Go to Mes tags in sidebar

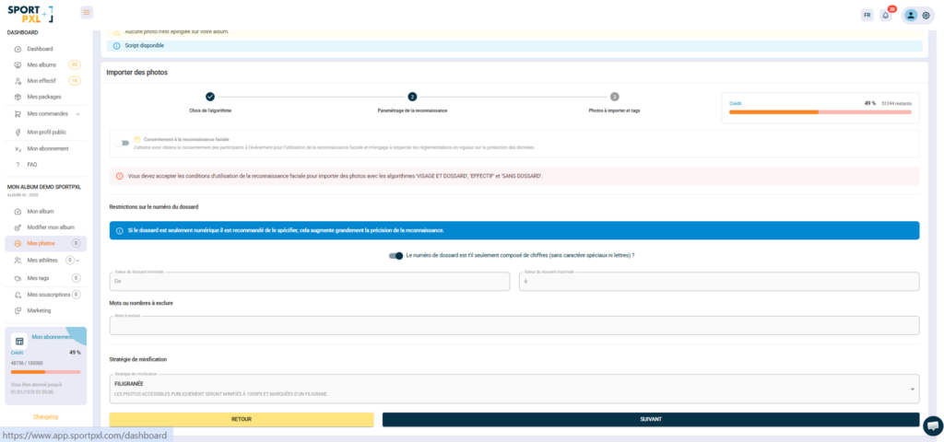tap(38, 277)
